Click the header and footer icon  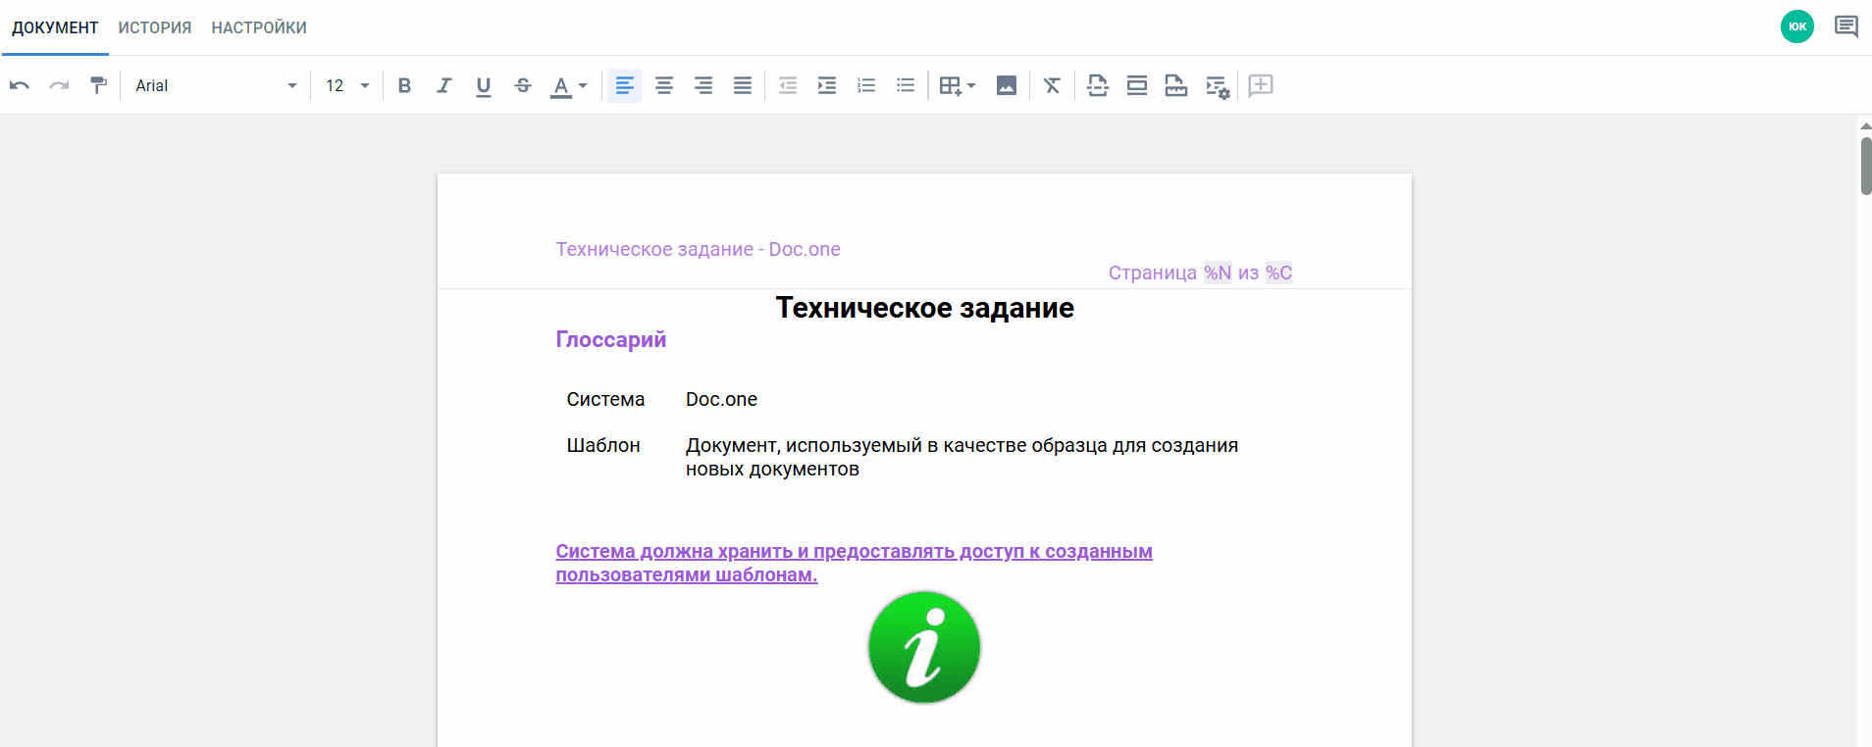(x=1137, y=85)
